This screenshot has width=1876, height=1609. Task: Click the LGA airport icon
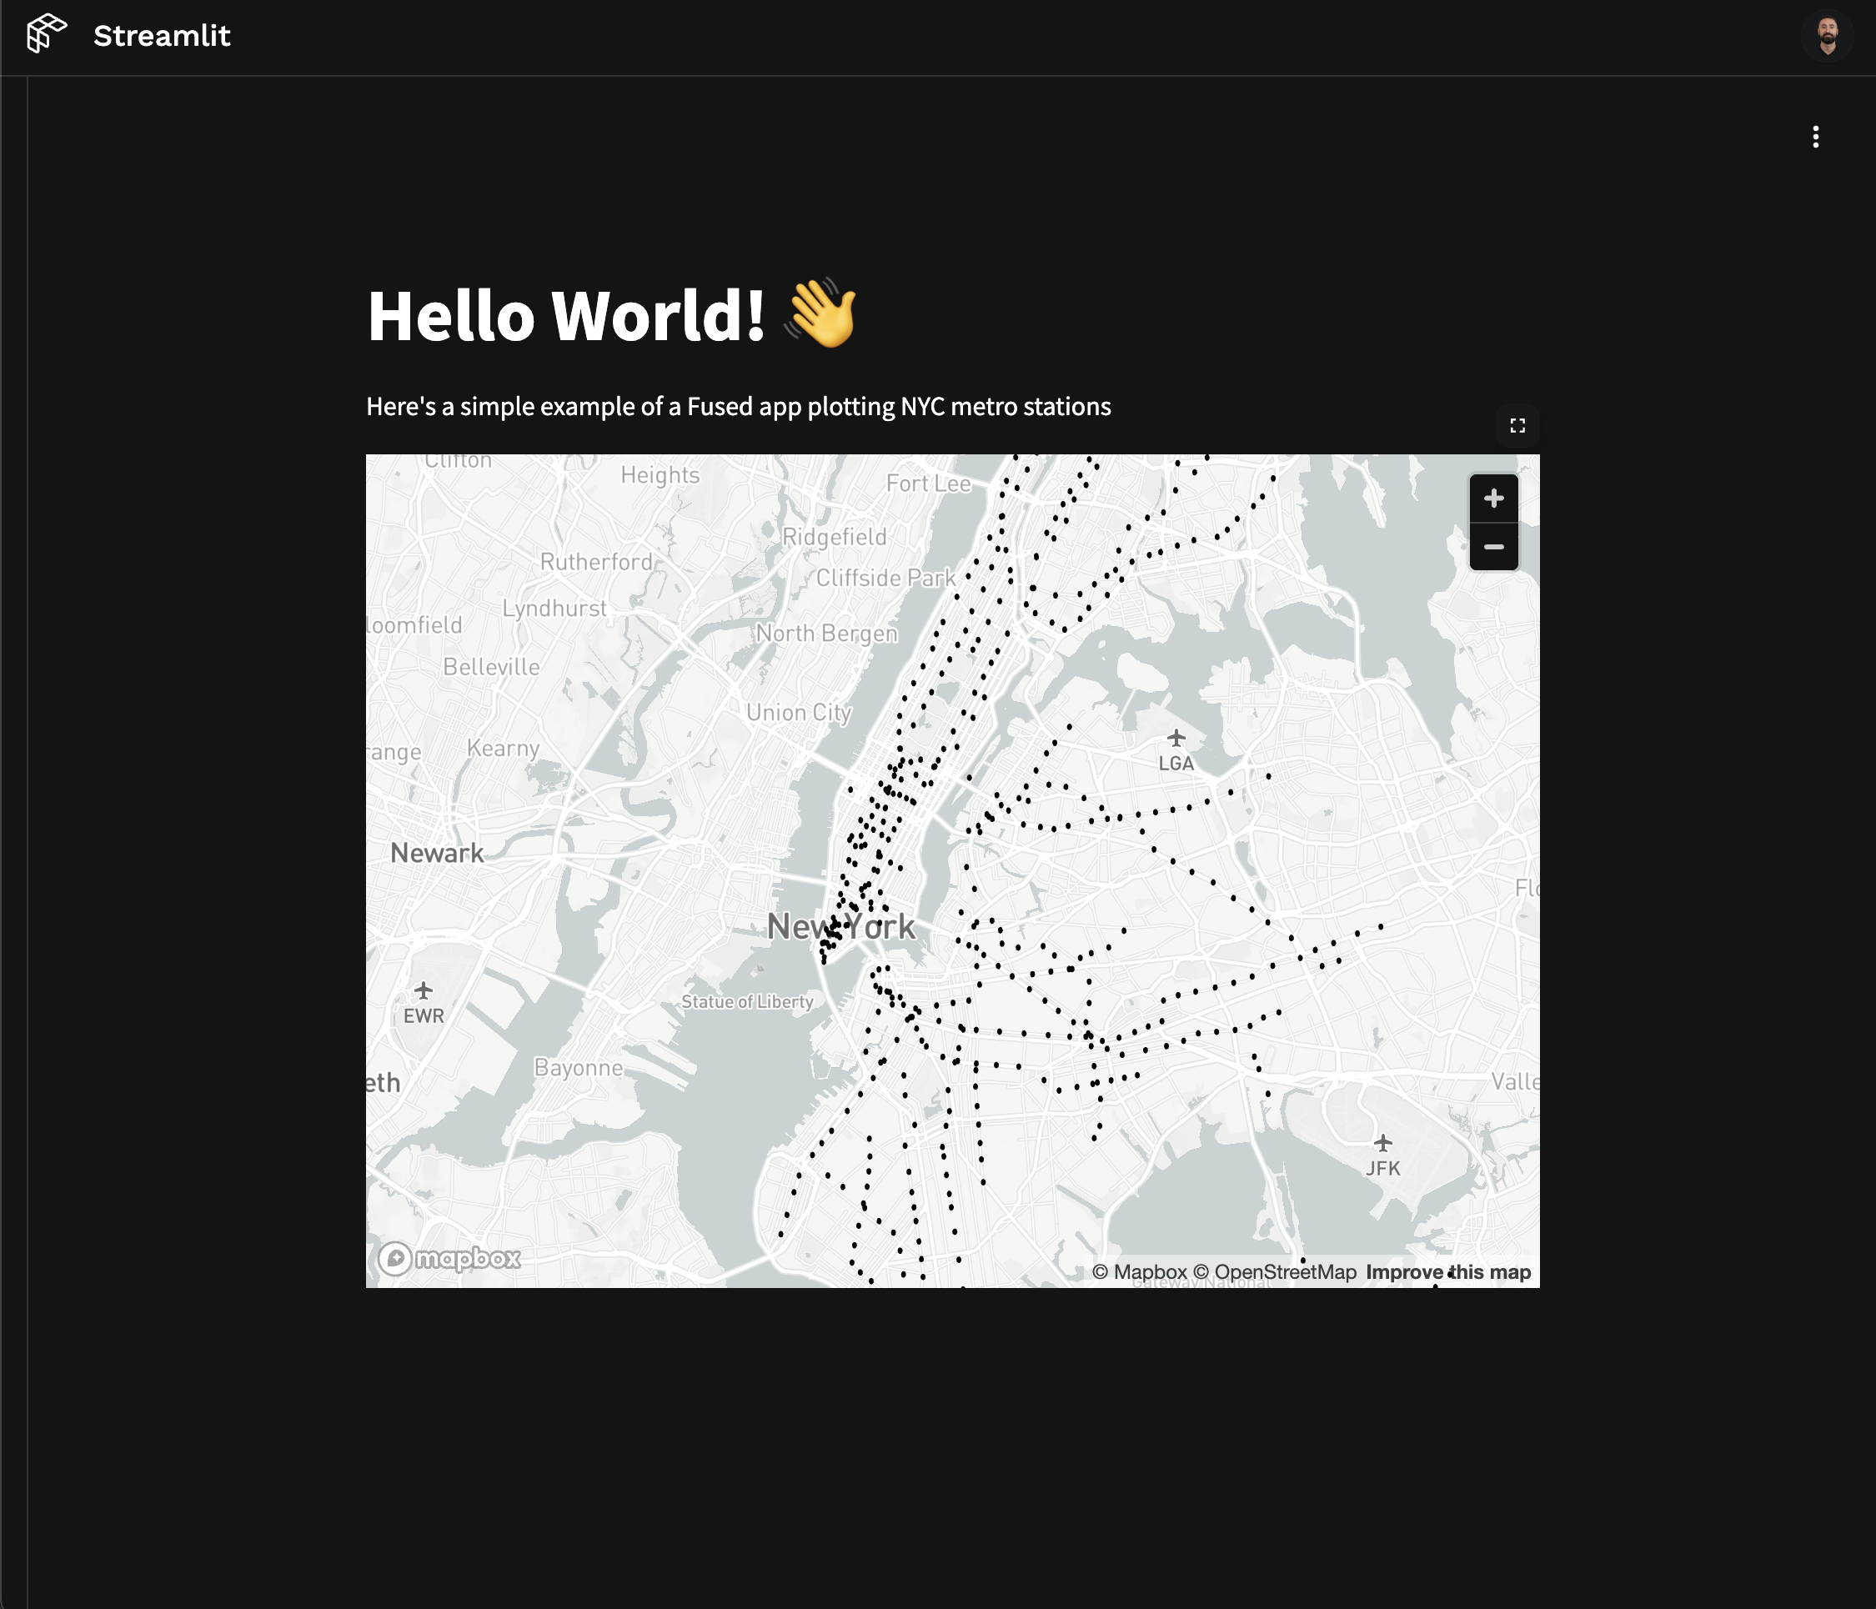(x=1176, y=738)
